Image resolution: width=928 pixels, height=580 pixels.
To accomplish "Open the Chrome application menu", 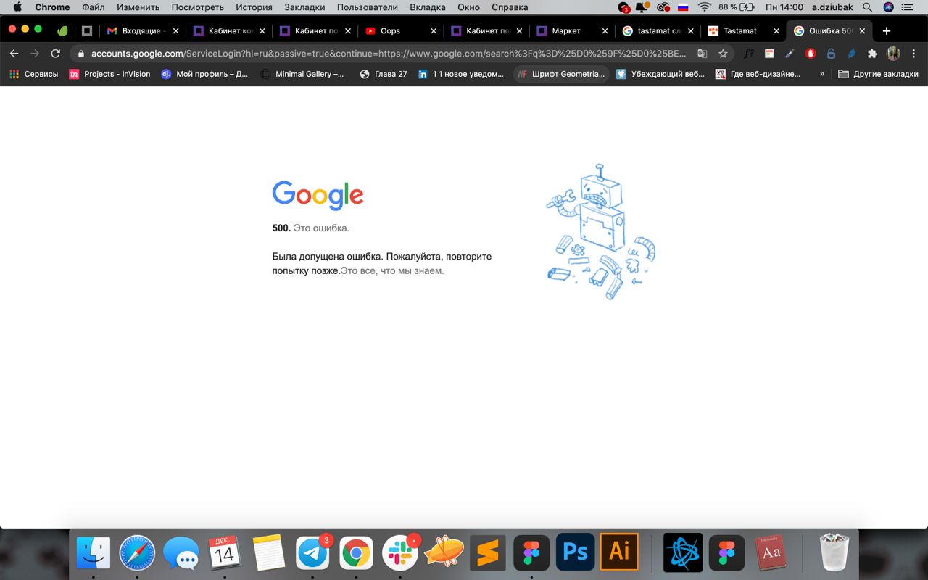I will 52,7.
